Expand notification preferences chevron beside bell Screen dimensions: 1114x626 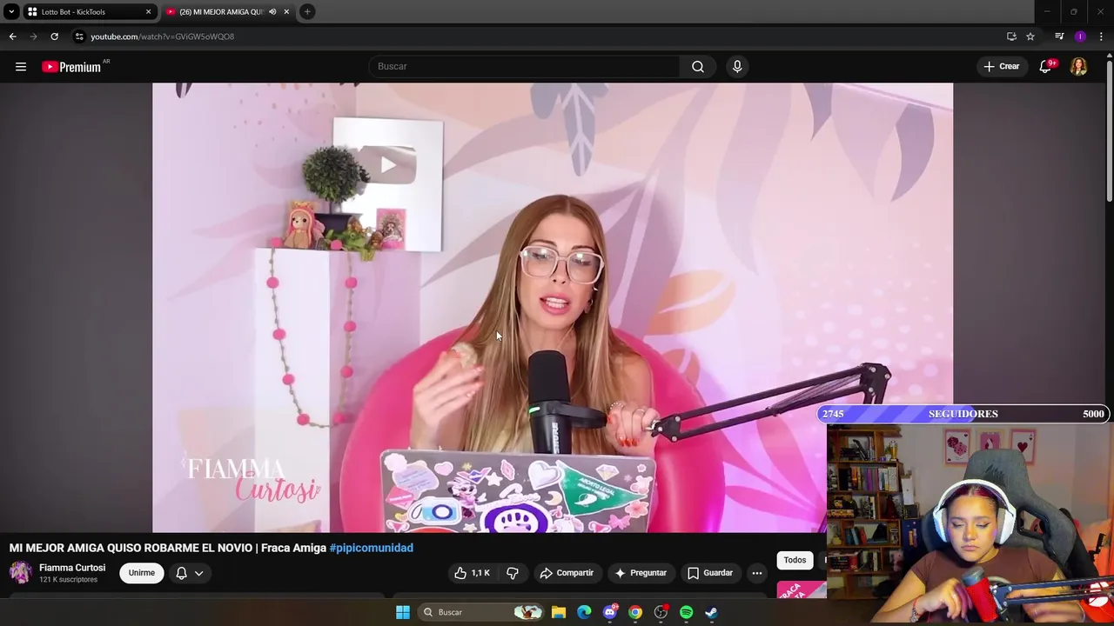198,573
